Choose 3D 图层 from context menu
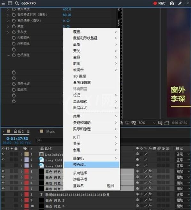 click(x=92, y=76)
